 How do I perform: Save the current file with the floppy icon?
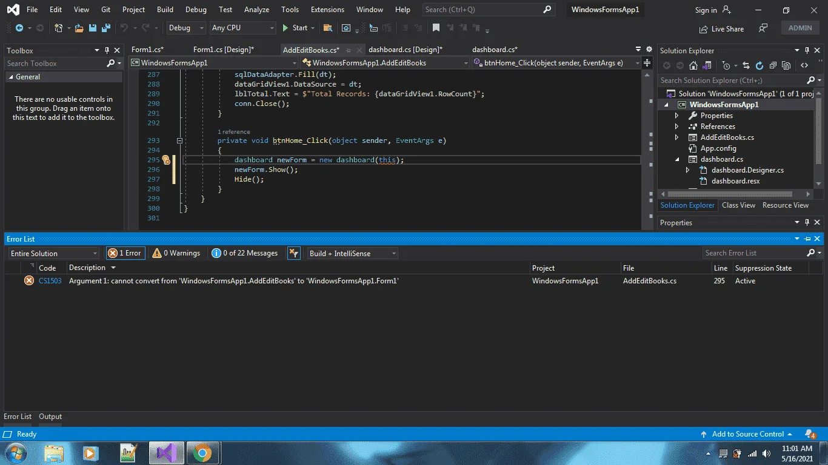(x=93, y=28)
